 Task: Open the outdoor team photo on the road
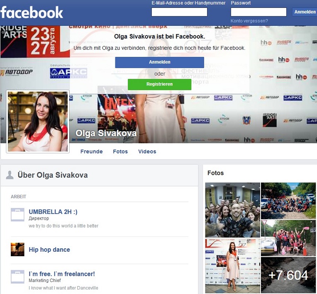click(x=288, y=201)
